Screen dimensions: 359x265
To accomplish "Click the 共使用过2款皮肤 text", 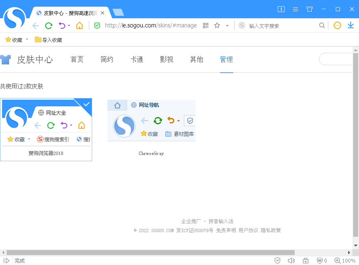I will 22,86.
